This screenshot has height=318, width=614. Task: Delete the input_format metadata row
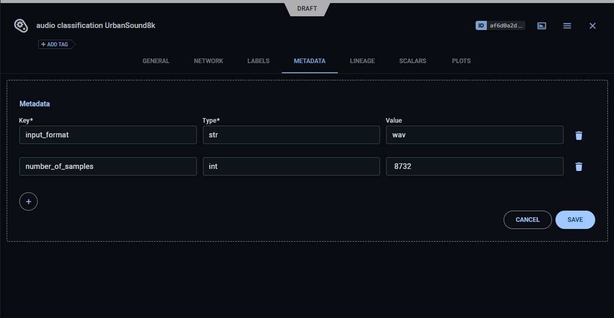(x=578, y=135)
